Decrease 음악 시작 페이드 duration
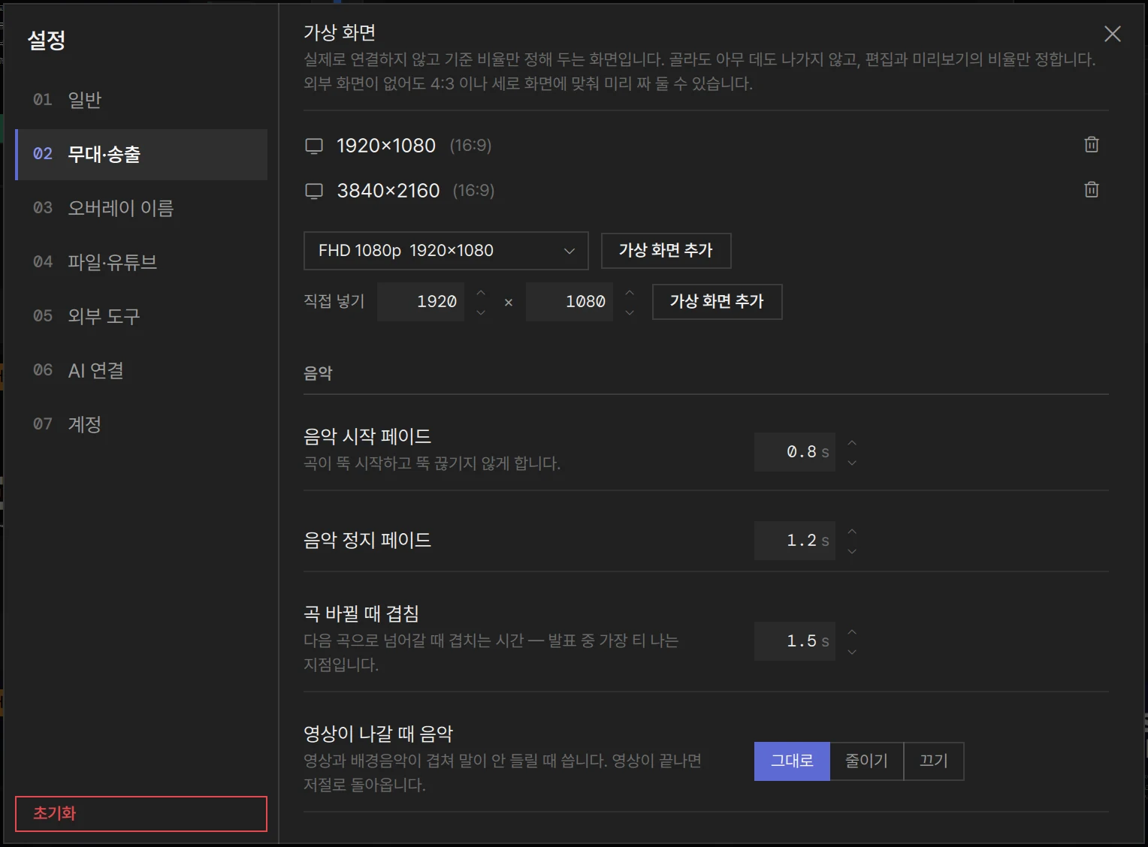Image resolution: width=1148 pixels, height=847 pixels. tap(852, 462)
